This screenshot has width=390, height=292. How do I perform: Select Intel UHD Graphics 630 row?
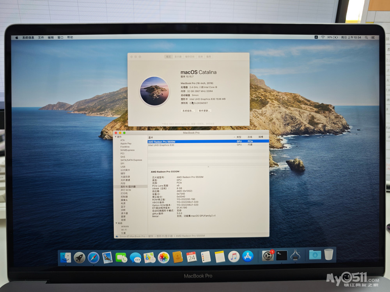click(x=161, y=145)
